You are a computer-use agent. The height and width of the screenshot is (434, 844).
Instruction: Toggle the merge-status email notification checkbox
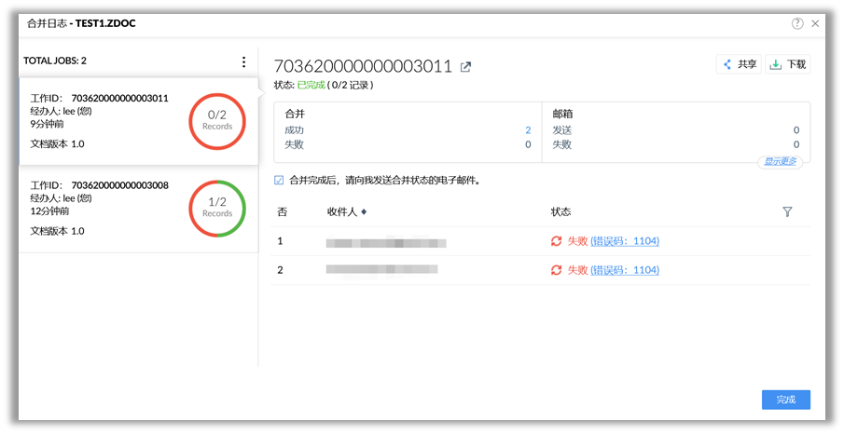[x=279, y=180]
